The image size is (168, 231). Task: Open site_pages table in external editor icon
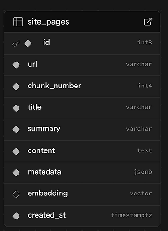pyautogui.click(x=148, y=22)
